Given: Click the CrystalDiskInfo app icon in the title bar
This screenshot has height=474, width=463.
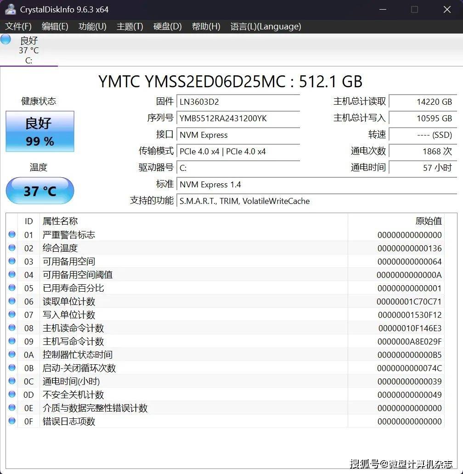Looking at the screenshot, I should click(x=10, y=9).
